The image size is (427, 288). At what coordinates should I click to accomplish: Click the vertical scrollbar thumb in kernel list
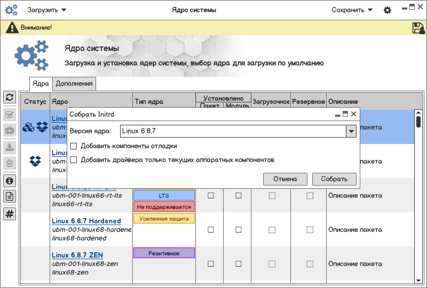[x=418, y=122]
